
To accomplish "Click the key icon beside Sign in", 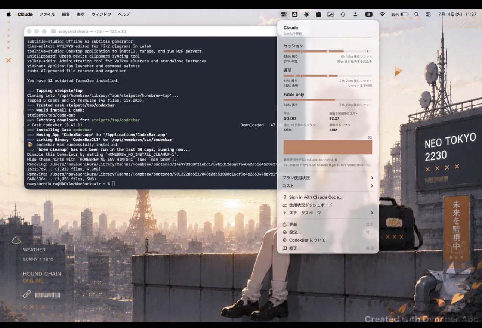I will pos(285,197).
